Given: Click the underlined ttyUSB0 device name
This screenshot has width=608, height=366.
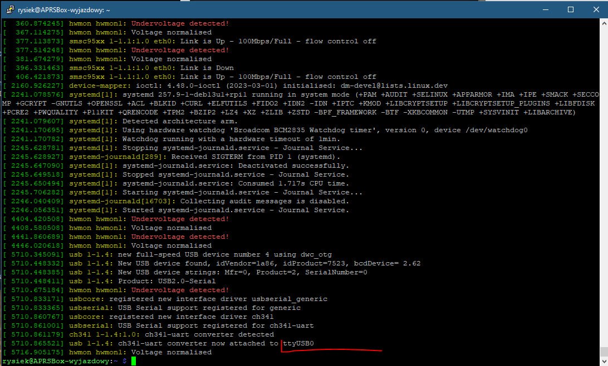Looking at the screenshot, I should (298, 343).
